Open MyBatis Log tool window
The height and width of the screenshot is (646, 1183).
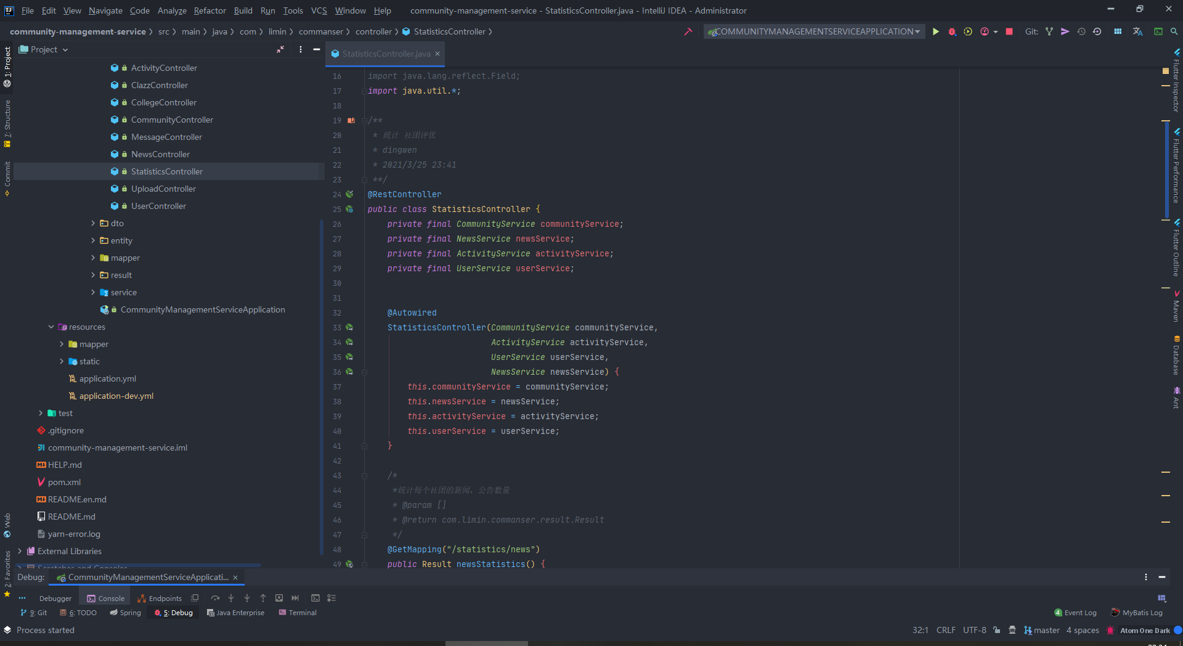pyautogui.click(x=1137, y=613)
